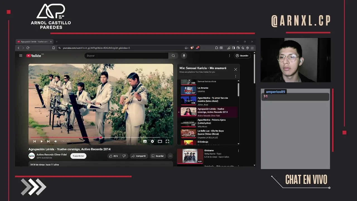
Task: Open the VPN shield toolbar icon
Action: pyautogui.click(x=247, y=48)
